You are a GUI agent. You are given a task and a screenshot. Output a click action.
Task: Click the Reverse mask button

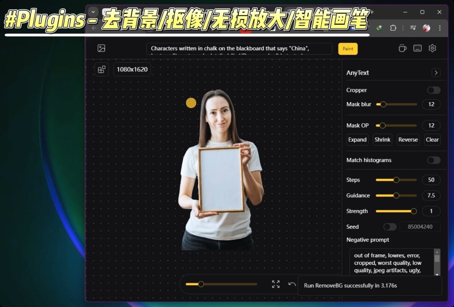pos(408,139)
